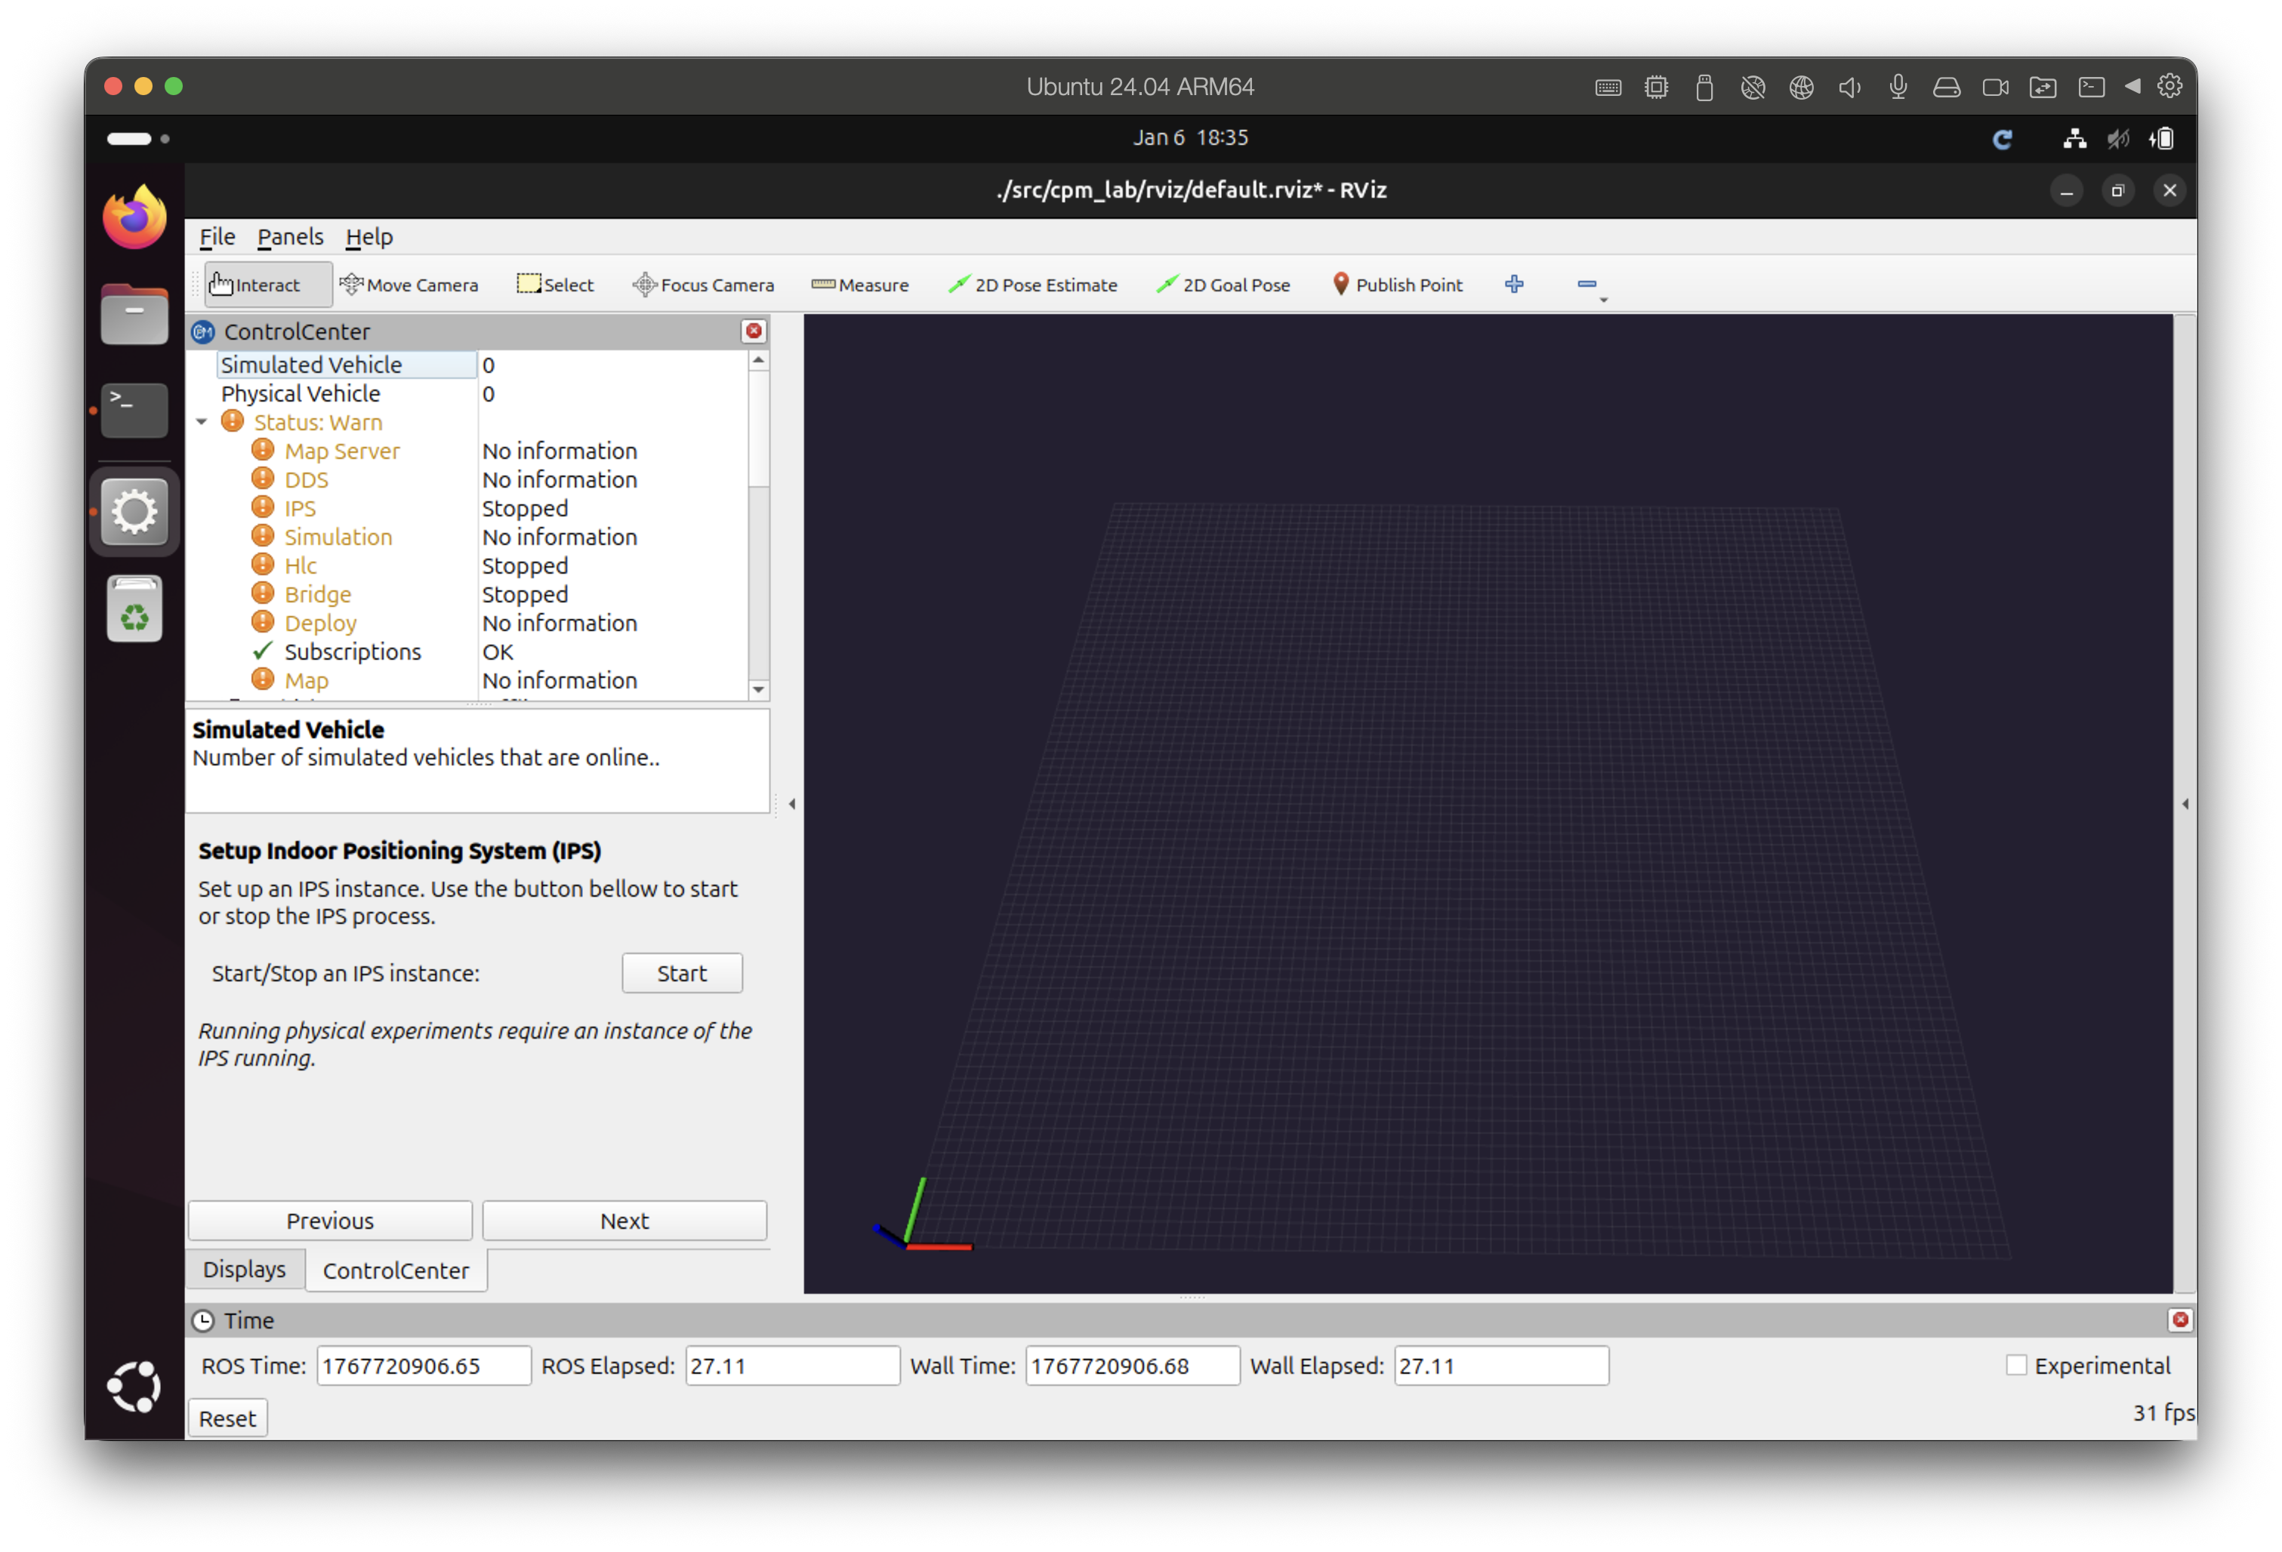
Task: Select the Interact tool
Action: 267,285
